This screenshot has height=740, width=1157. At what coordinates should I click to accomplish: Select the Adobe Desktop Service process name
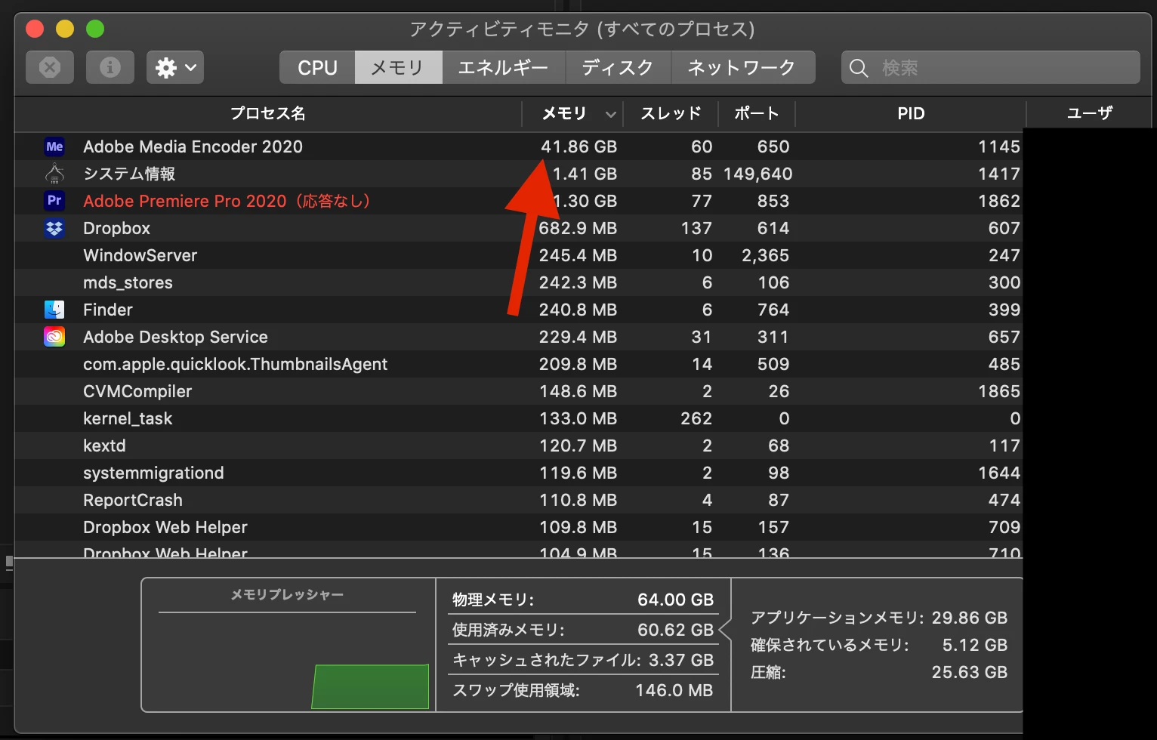click(175, 337)
